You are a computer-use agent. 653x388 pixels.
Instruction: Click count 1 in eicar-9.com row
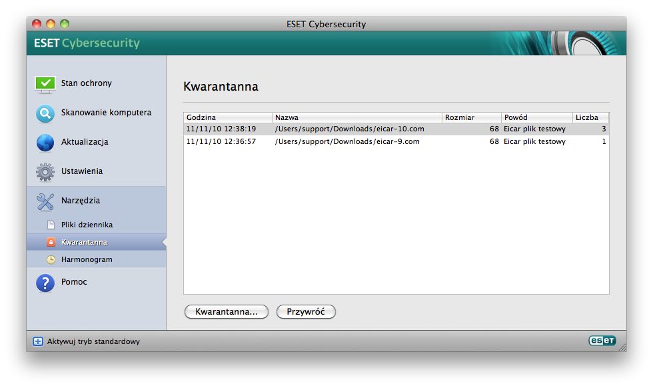pos(604,141)
